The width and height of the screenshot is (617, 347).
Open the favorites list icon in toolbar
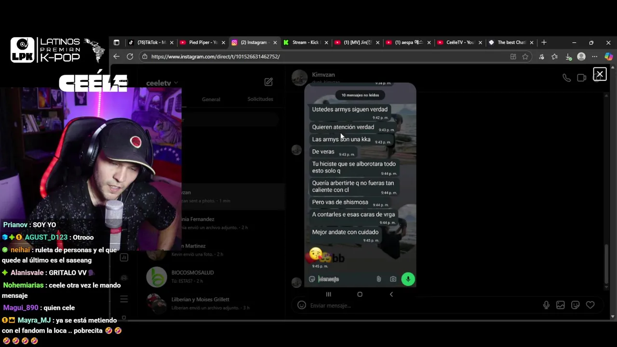(555, 56)
